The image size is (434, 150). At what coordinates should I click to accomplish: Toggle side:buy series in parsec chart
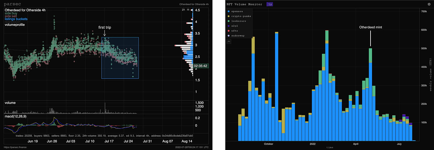[x=11, y=14]
